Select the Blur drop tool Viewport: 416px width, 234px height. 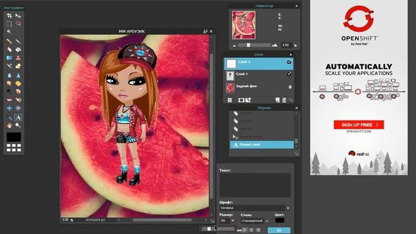9,75
